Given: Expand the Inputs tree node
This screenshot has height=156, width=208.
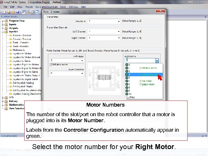Looking at the screenshot, I should click(3, 25).
